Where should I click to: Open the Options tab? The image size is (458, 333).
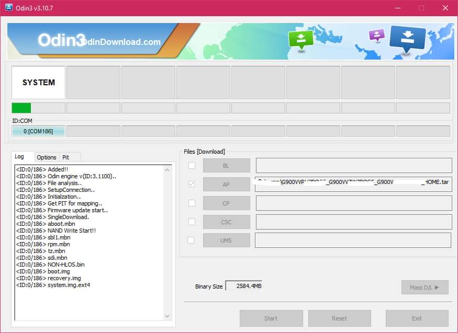pyautogui.click(x=47, y=157)
